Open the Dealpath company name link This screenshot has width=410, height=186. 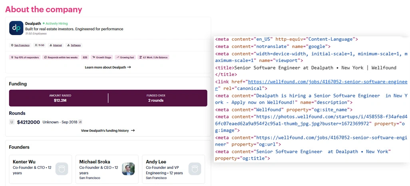pos(33,24)
